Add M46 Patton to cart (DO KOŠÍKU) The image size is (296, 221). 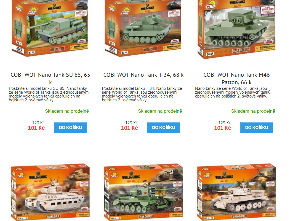(257, 128)
